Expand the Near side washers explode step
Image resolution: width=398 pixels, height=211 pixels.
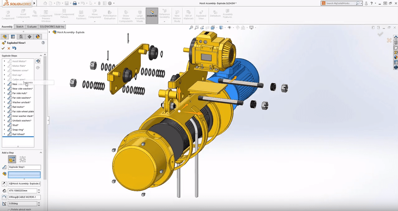pos(4,89)
